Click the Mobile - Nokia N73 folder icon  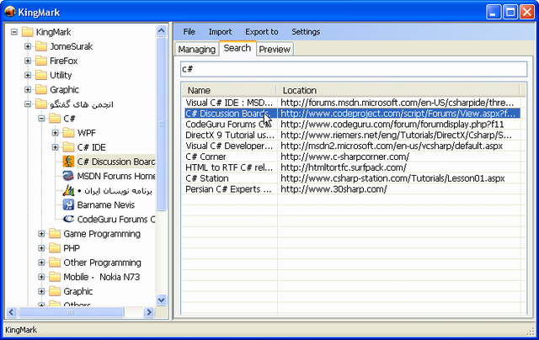click(x=55, y=277)
